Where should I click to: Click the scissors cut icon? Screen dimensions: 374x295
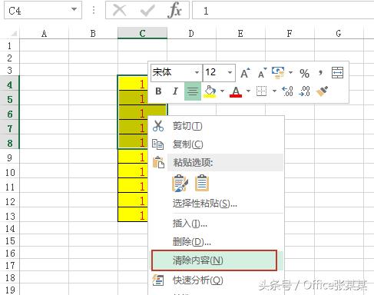(158, 126)
